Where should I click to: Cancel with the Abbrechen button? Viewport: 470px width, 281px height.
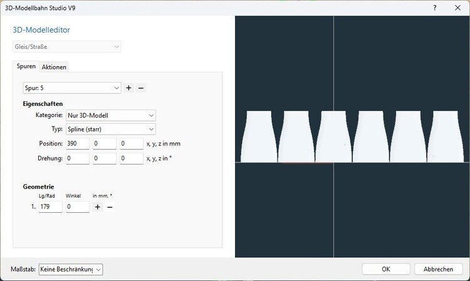(x=438, y=269)
